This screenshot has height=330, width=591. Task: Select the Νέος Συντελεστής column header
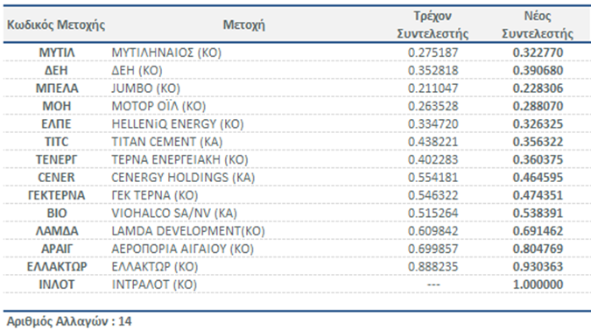pos(538,25)
